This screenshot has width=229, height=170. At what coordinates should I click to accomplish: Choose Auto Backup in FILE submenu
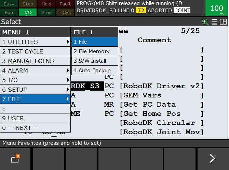tap(95, 71)
